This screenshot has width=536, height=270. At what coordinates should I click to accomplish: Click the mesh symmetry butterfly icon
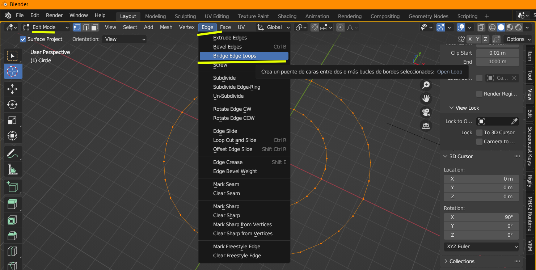pos(461,39)
